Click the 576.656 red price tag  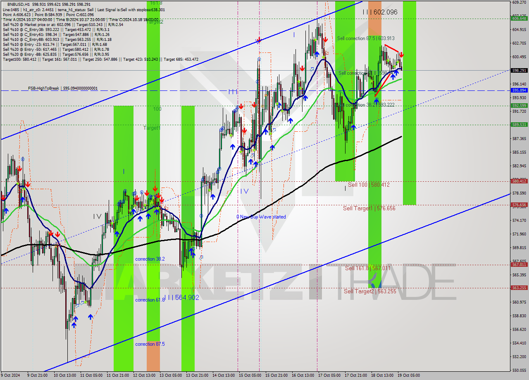click(519, 204)
